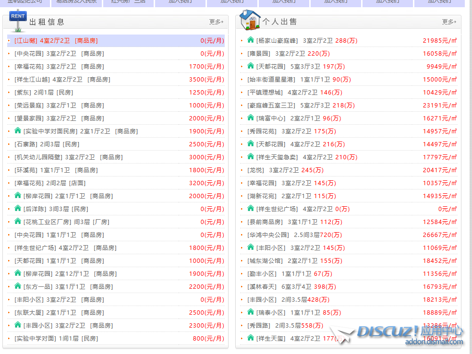Click green house icon next to 实验中学对面民房 listing
Screen dimensions: 472x354
(x=18, y=131)
